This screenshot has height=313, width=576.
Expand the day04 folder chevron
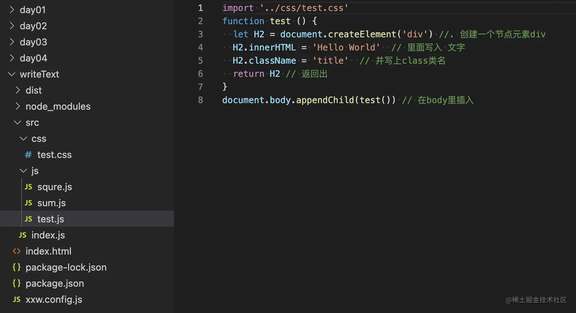click(12, 58)
